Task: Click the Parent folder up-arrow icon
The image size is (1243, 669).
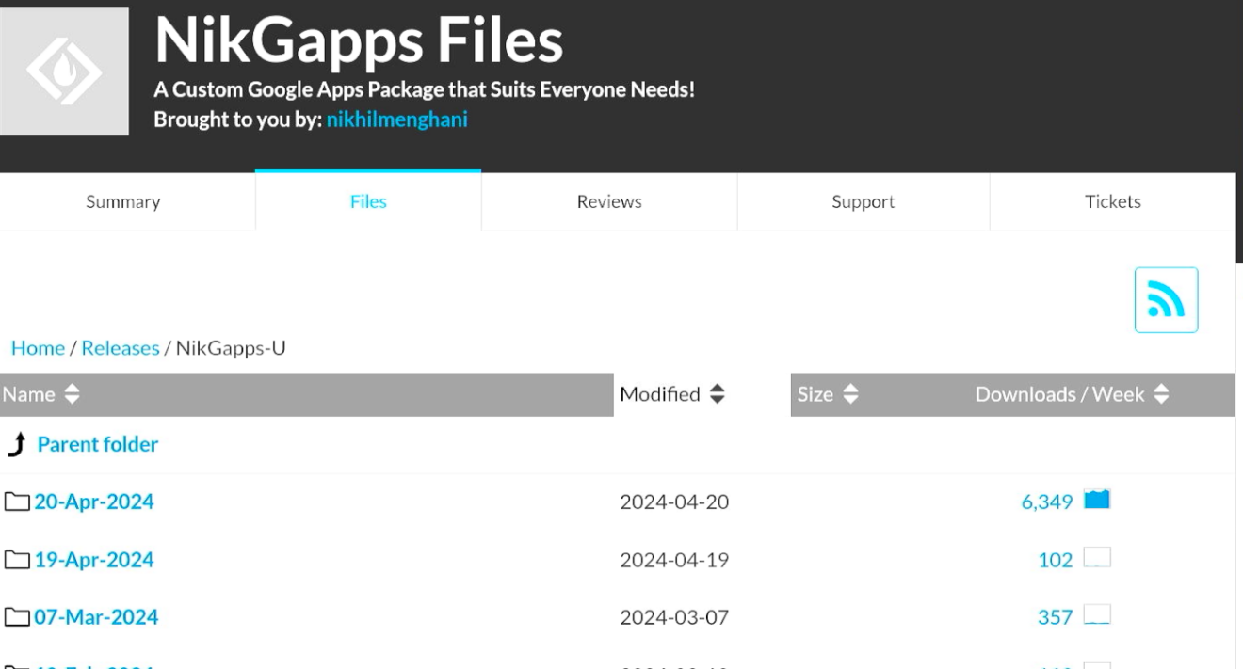Action: [x=16, y=444]
